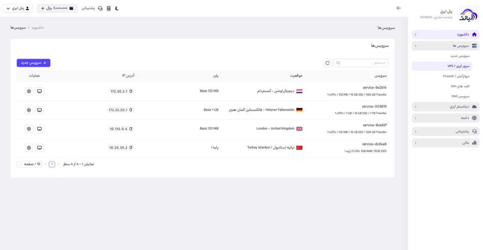The image size is (483, 250).
Task: Copy IP address 172.25.20.1
Action: point(131,110)
